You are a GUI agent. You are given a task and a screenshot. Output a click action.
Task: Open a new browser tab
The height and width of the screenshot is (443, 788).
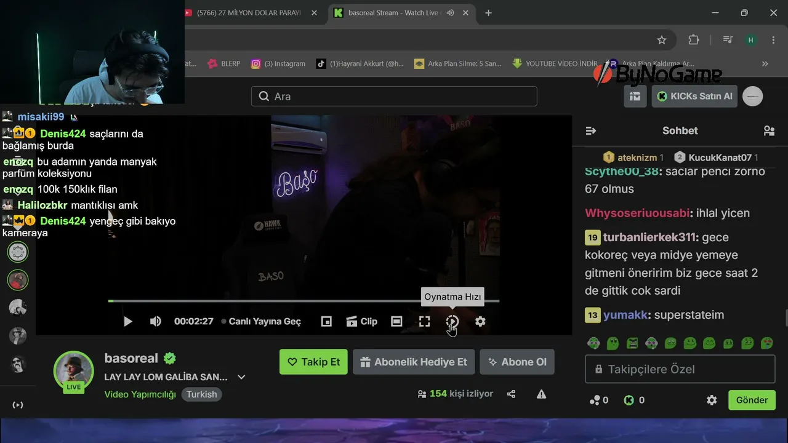(488, 13)
